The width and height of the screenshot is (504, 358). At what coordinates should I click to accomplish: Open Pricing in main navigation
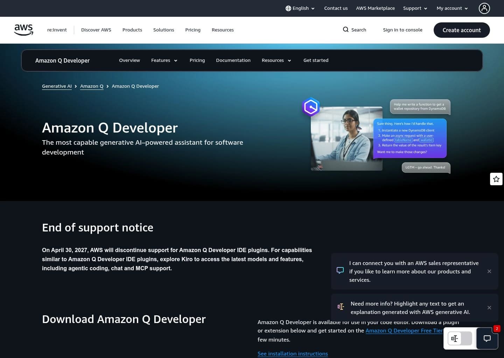[193, 30]
